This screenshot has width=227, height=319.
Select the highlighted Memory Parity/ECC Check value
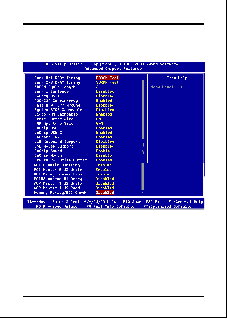[x=105, y=192]
